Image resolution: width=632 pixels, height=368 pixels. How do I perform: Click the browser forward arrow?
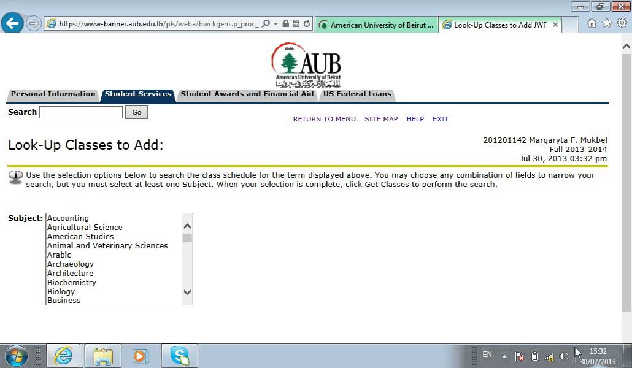coord(34,23)
